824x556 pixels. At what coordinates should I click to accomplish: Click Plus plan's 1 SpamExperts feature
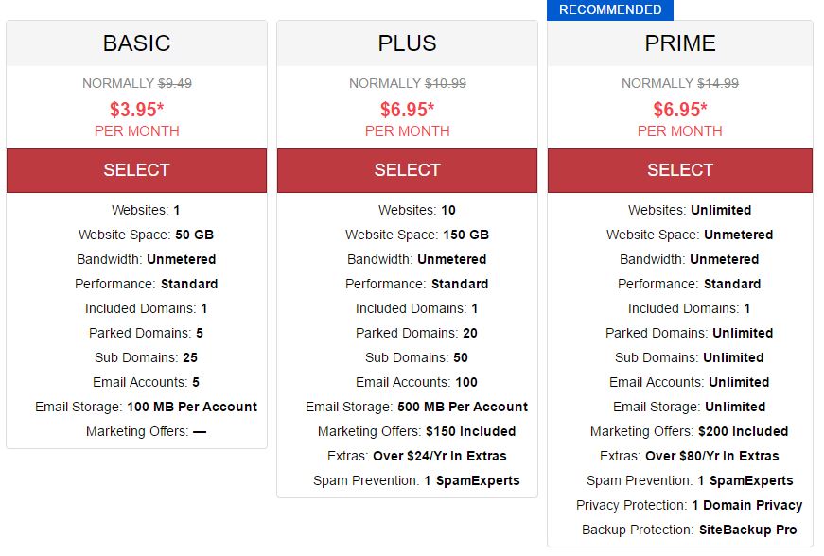472,480
